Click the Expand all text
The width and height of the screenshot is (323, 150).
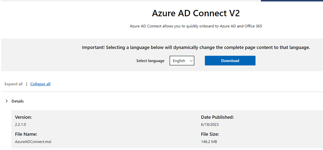[13, 84]
